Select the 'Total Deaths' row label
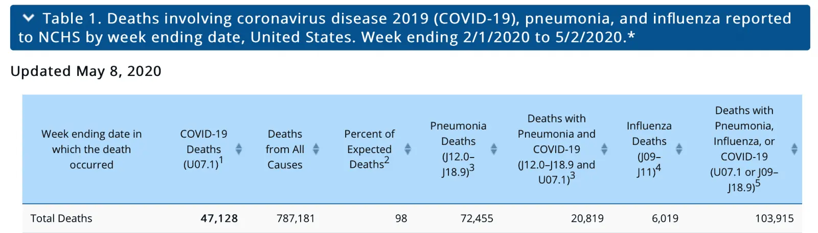The width and height of the screenshot is (818, 233). (x=61, y=218)
